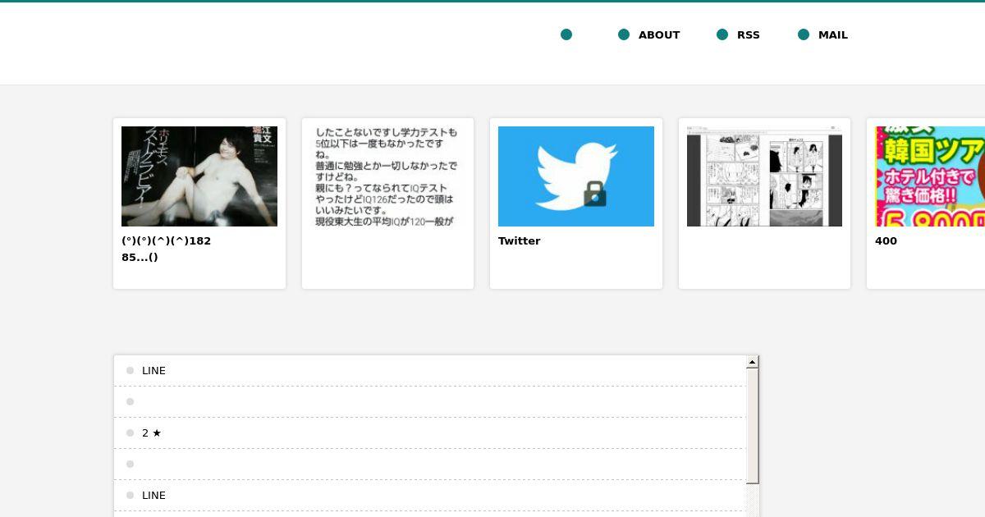
Task: Click bullet of the first LINE row
Action: pos(130,371)
